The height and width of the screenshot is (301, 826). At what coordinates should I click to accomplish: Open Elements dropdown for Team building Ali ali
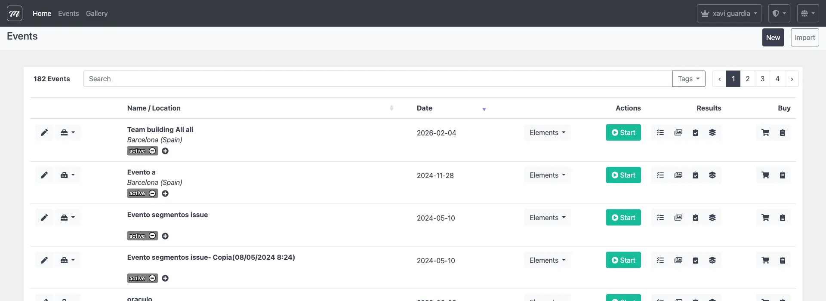[x=547, y=132]
